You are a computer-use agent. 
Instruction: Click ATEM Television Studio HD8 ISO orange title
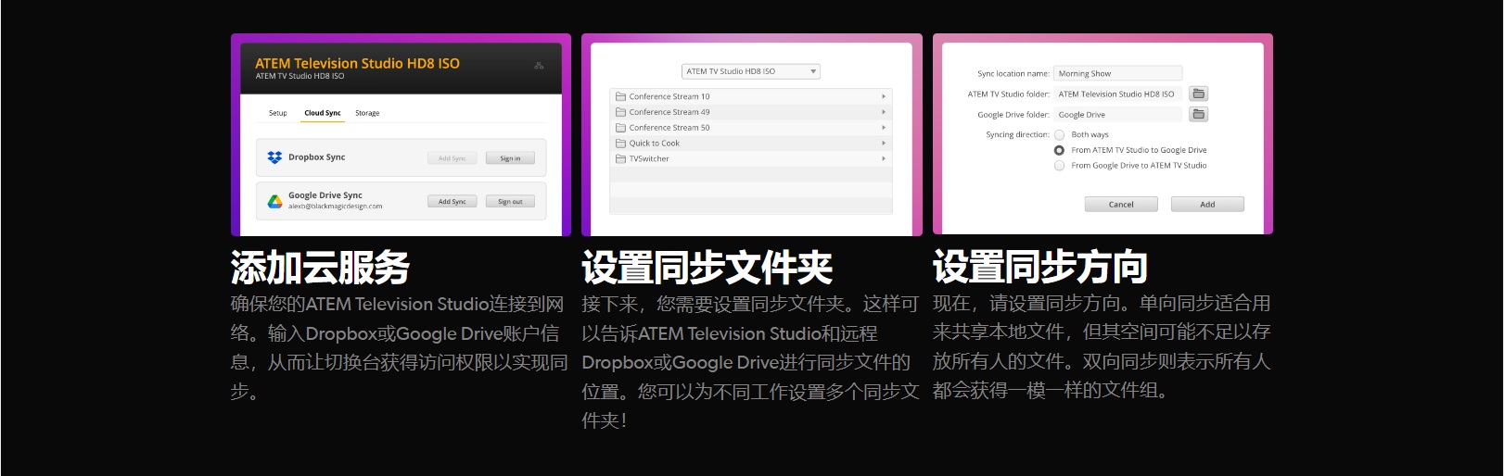click(357, 63)
